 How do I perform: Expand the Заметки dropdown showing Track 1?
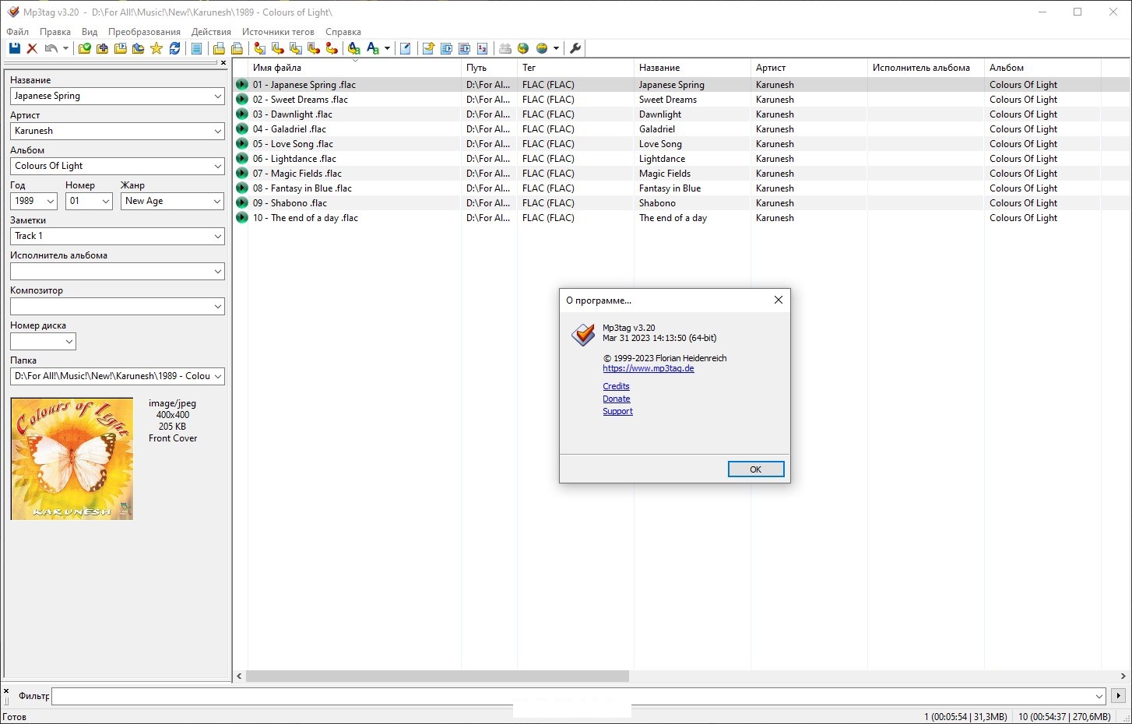217,236
